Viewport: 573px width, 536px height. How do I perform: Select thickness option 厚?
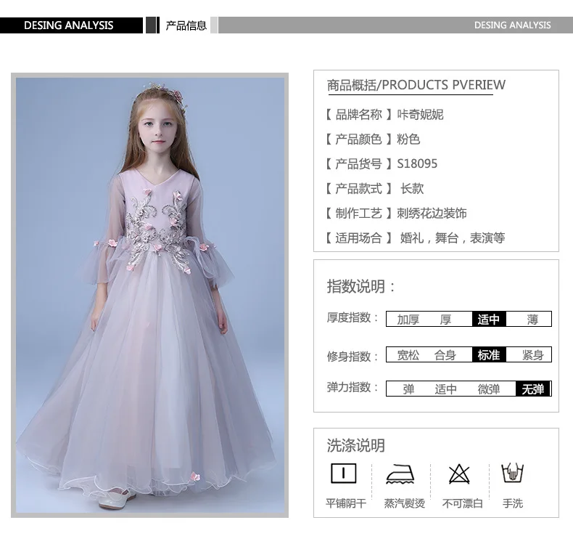pos(445,320)
